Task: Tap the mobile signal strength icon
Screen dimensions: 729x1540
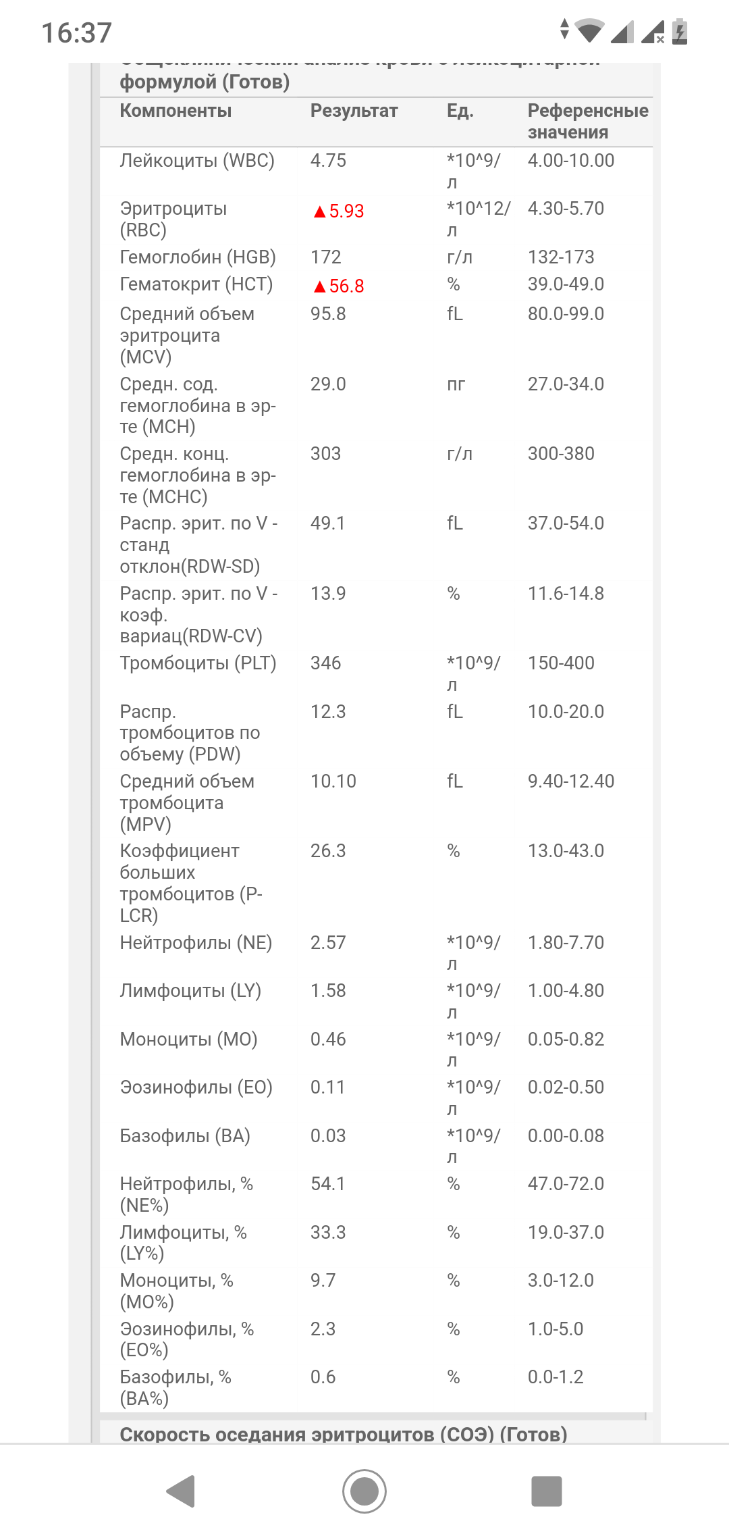Action: 622,31
